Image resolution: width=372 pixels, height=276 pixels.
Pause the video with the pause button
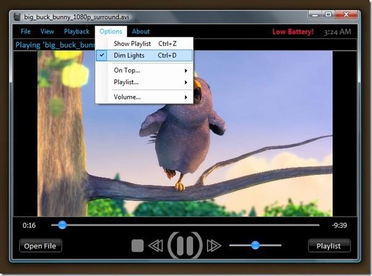pyautogui.click(x=185, y=245)
